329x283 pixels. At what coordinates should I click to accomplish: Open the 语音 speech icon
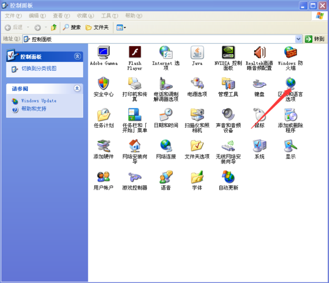pyautogui.click(x=166, y=177)
